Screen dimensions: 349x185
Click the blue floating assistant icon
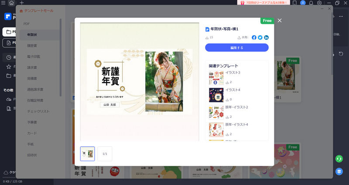coord(339,172)
